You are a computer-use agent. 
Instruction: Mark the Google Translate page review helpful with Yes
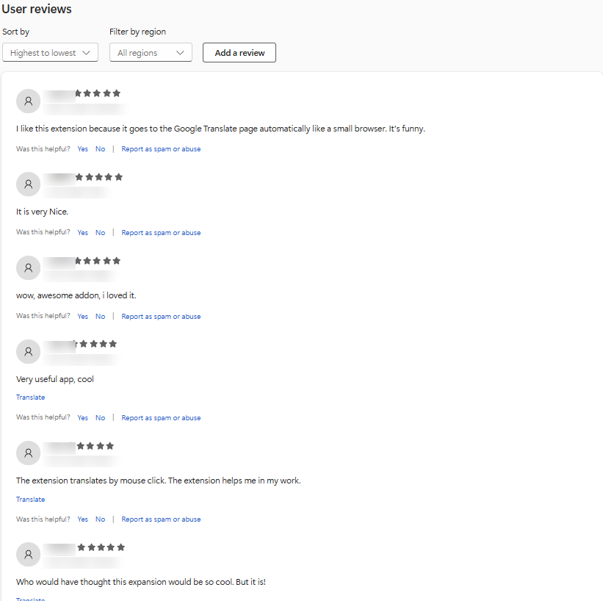coord(83,149)
